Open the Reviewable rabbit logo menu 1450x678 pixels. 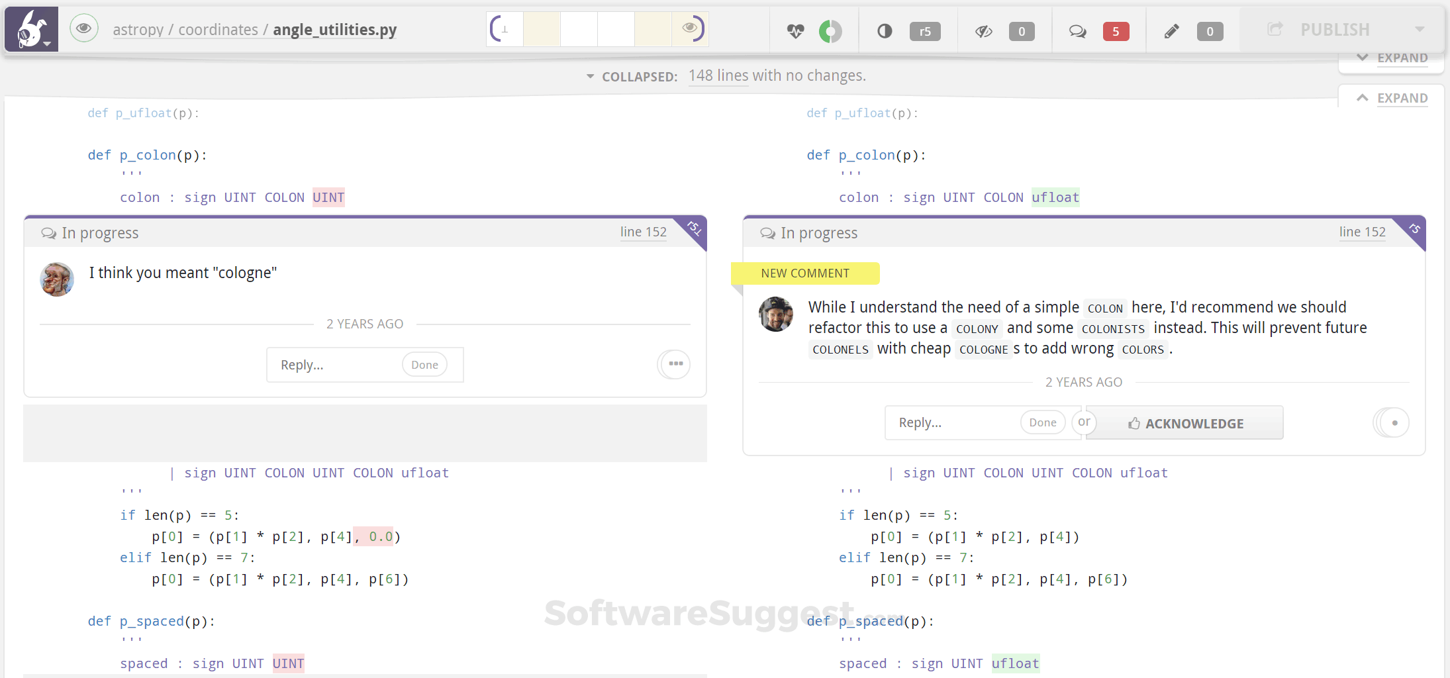tap(31, 28)
